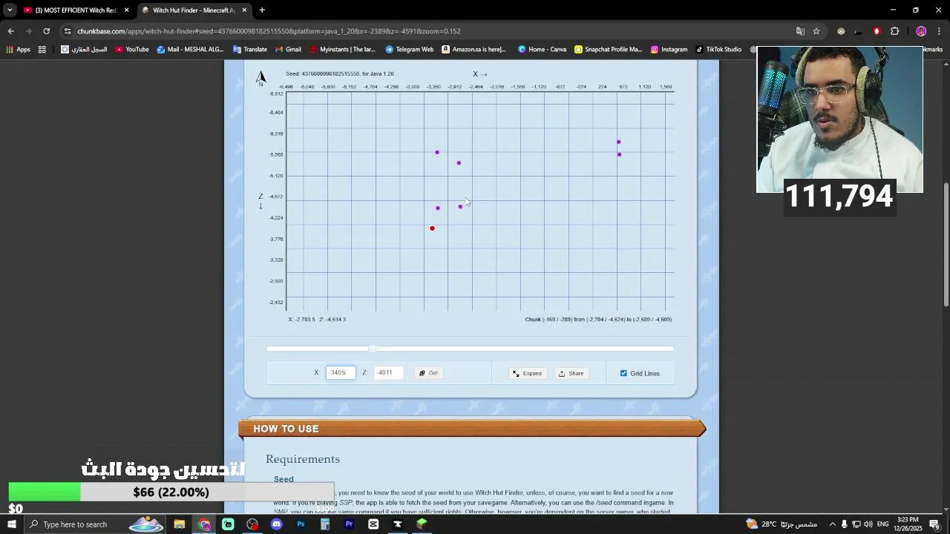This screenshot has width=950, height=534.
Task: Open the Translate bookmark
Action: [x=249, y=50]
